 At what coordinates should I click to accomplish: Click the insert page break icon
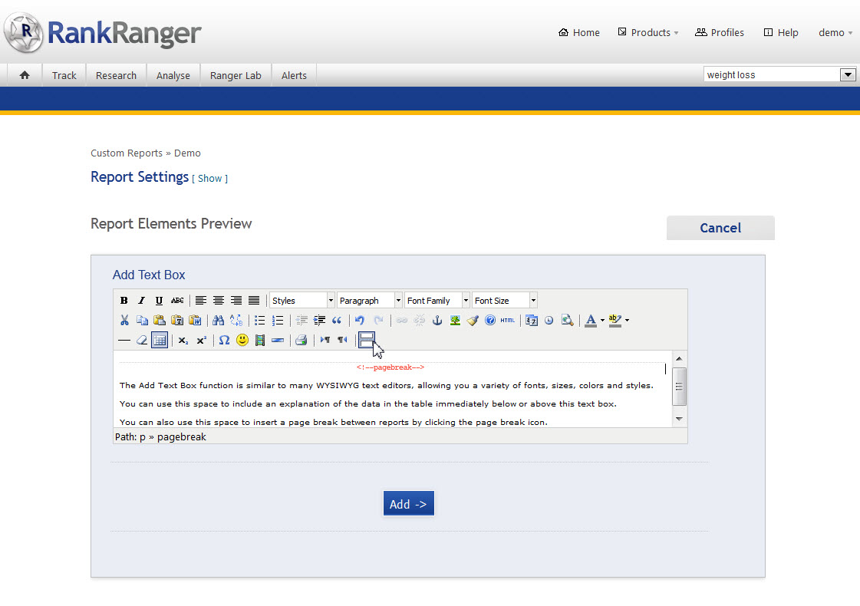(367, 340)
